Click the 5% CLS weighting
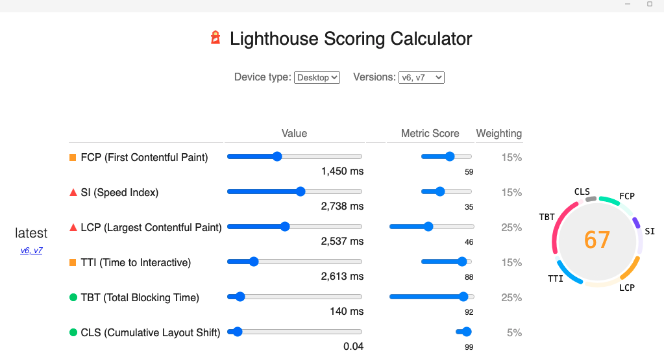This screenshot has height=357, width=664. (x=514, y=332)
